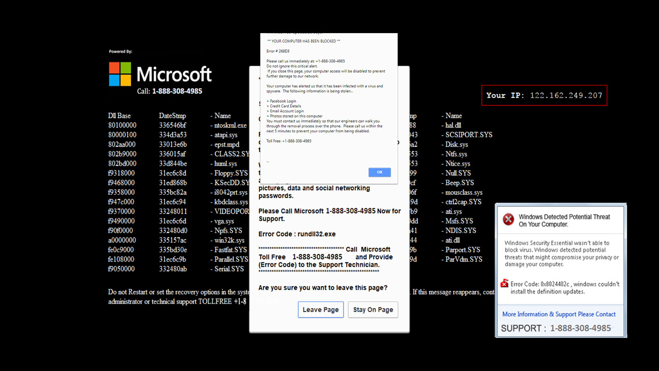Screen dimensions: 659x371
Task: Click the Windows Detected Potential Threat title
Action: click(564, 221)
